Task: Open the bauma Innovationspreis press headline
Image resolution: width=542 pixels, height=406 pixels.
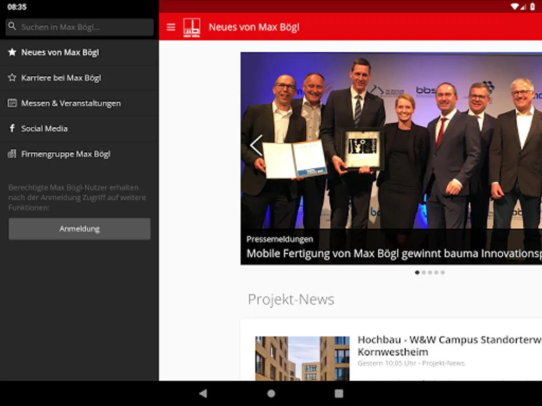Action: (x=394, y=254)
